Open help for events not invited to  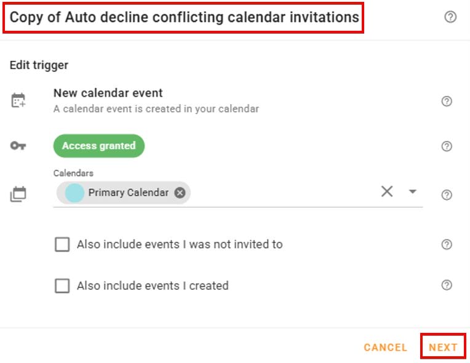pos(447,244)
